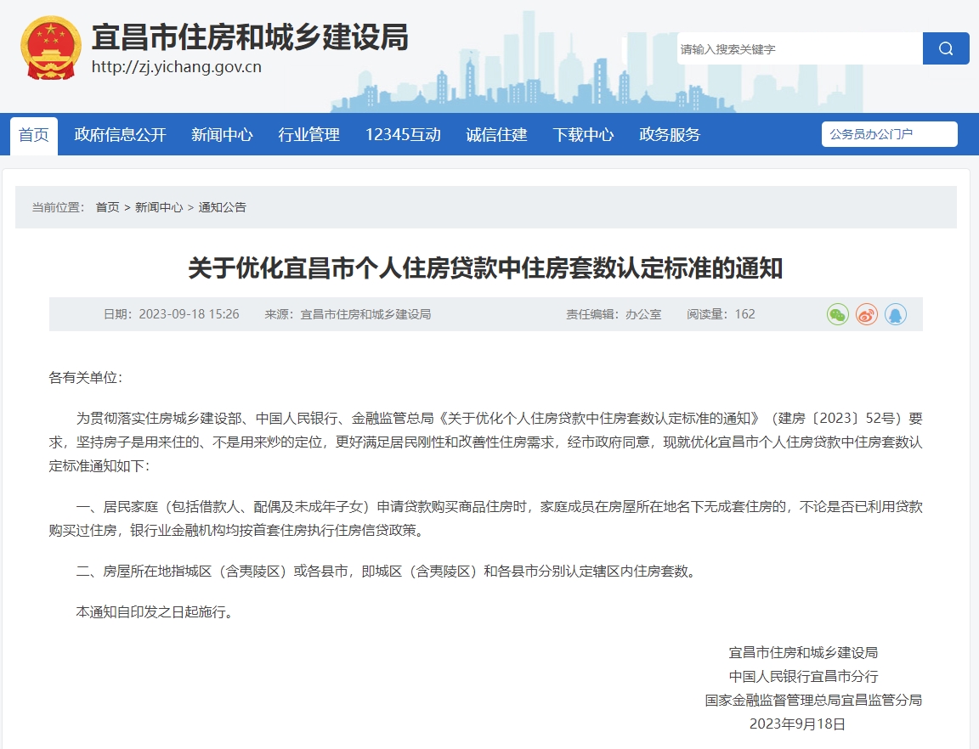Click 新闻中心 in the breadcrumb trail
Image resolution: width=979 pixels, height=749 pixels.
coord(159,207)
